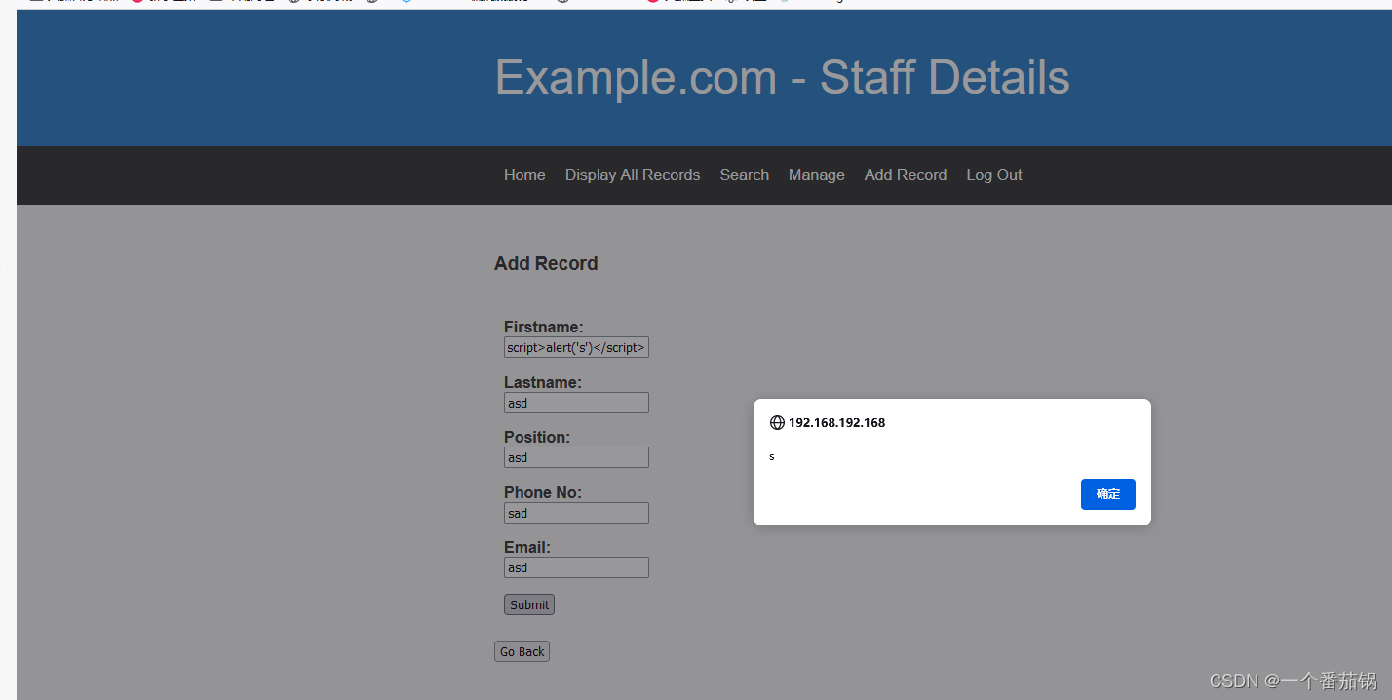Click the Example.com - Staff Details heading

783,77
